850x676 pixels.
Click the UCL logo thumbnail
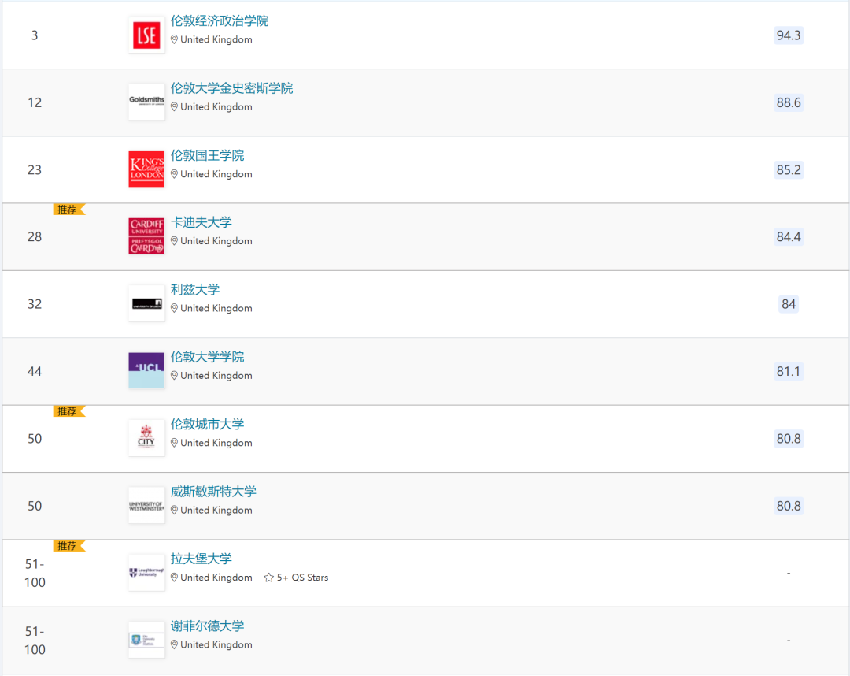click(146, 370)
